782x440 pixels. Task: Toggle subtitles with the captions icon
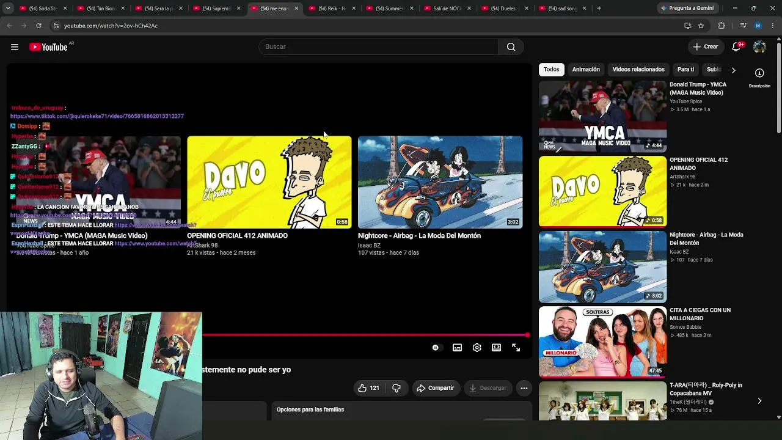[x=457, y=348]
